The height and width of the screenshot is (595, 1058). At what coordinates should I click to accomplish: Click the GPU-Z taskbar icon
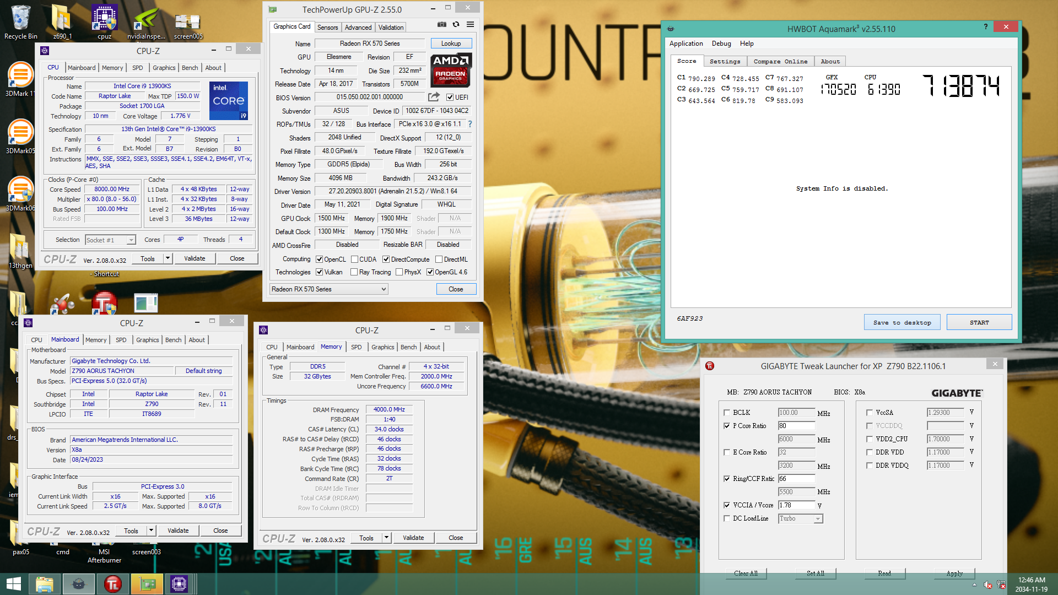[147, 584]
